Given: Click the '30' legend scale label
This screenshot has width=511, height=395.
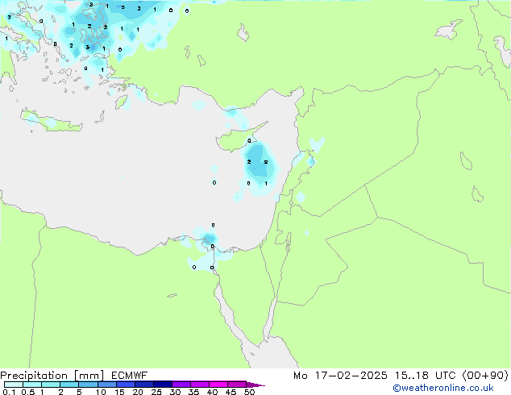Looking at the screenshot, I should pyautogui.click(x=175, y=392).
